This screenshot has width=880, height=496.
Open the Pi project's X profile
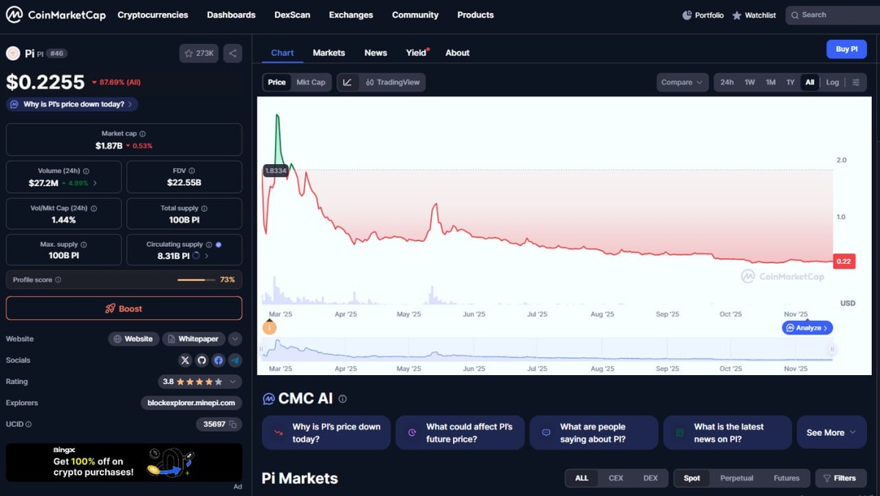click(x=185, y=360)
